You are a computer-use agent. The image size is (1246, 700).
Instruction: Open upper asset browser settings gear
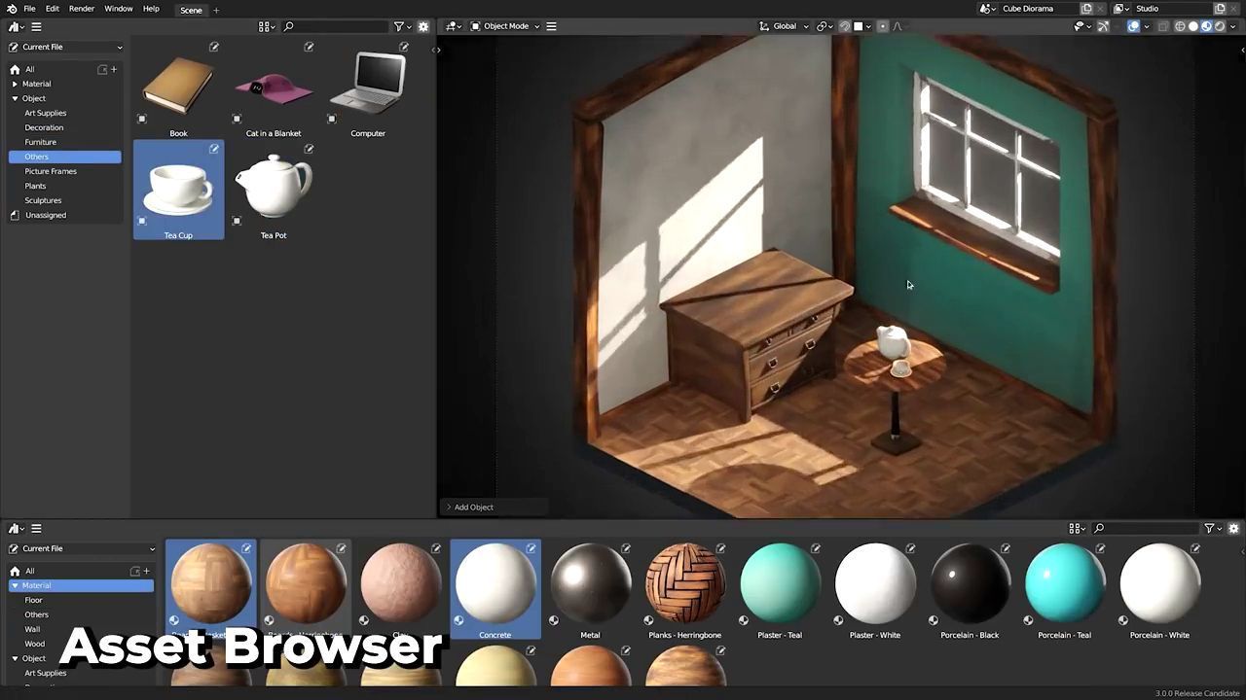coord(423,26)
